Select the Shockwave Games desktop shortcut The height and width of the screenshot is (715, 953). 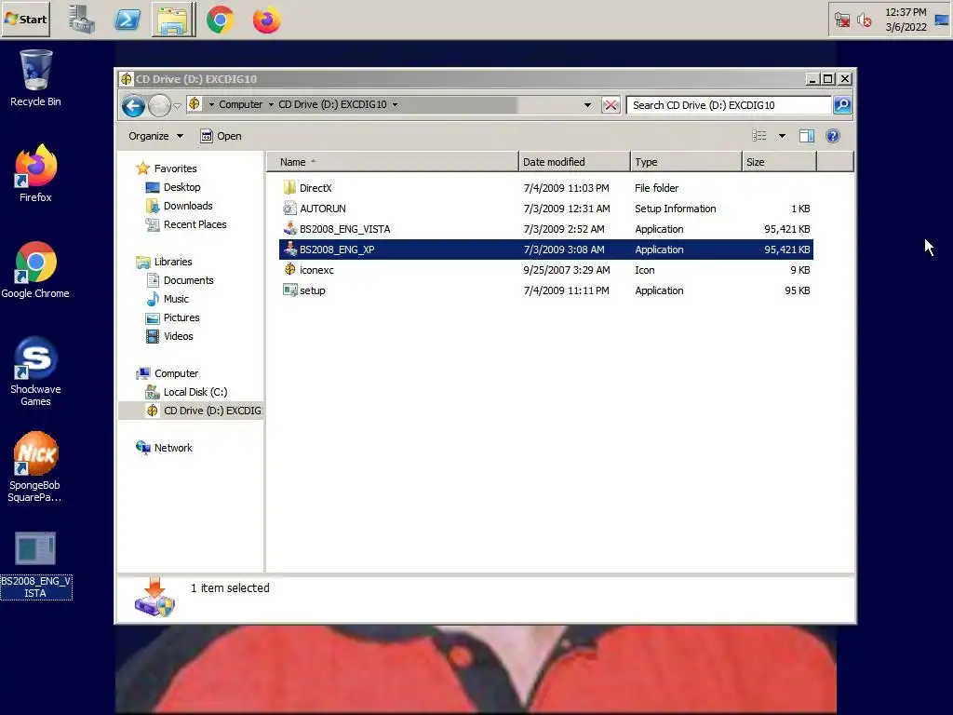tap(35, 371)
